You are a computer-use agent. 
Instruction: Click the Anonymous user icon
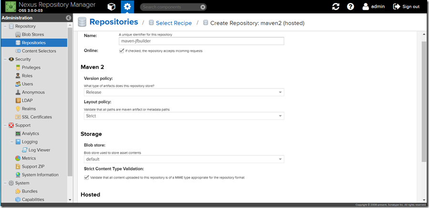tap(18, 92)
